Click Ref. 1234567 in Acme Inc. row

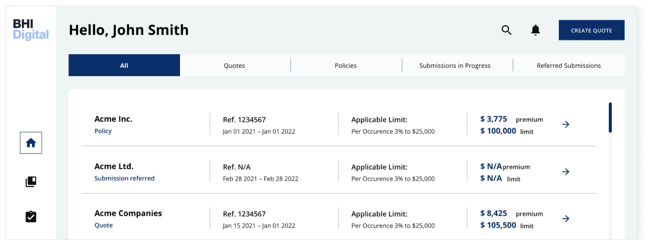pos(244,119)
